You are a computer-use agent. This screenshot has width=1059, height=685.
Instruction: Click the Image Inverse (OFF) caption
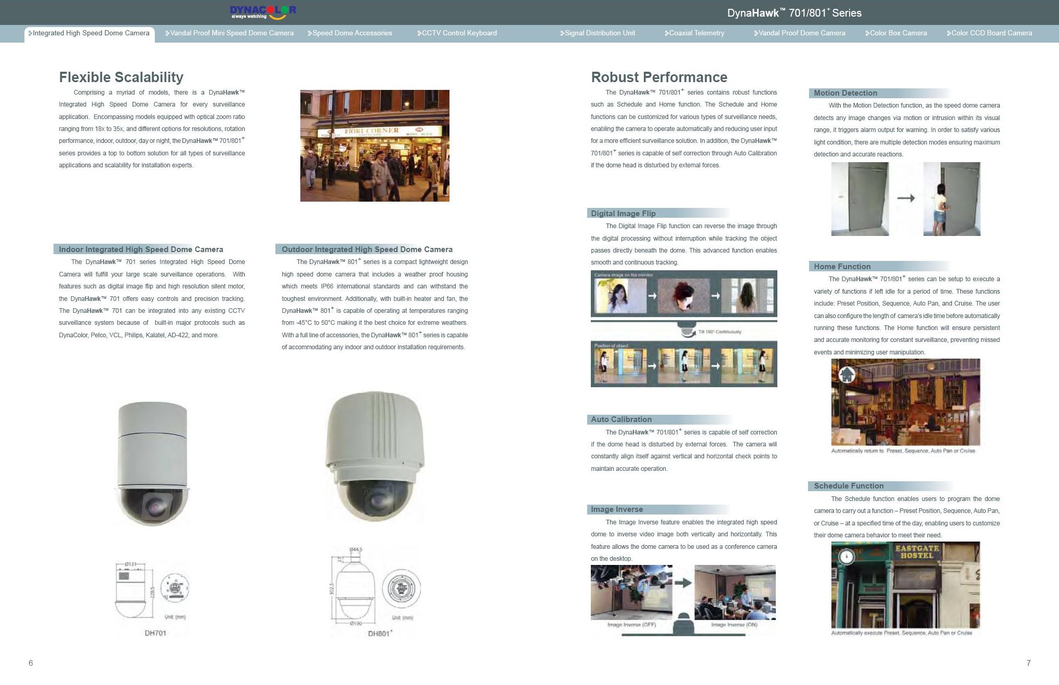631,625
